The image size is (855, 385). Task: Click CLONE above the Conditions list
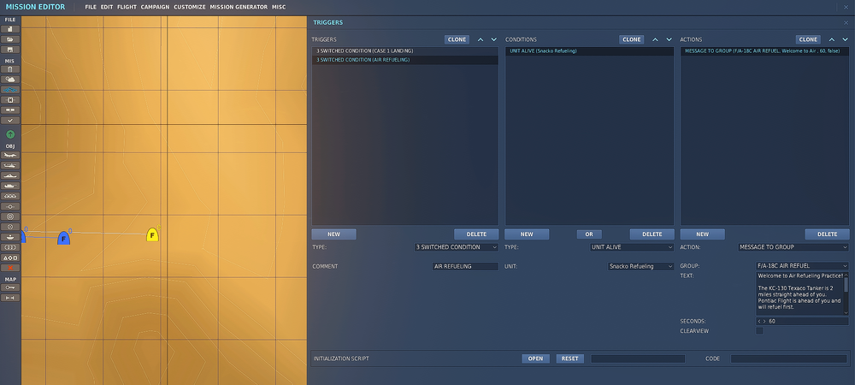coord(632,40)
